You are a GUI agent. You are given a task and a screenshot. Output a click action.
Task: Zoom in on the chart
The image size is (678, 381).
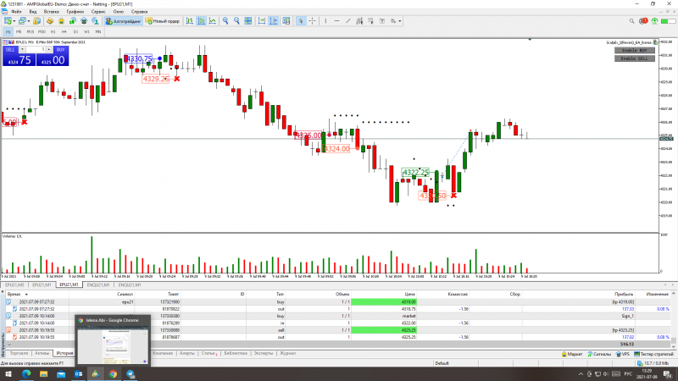point(225,20)
